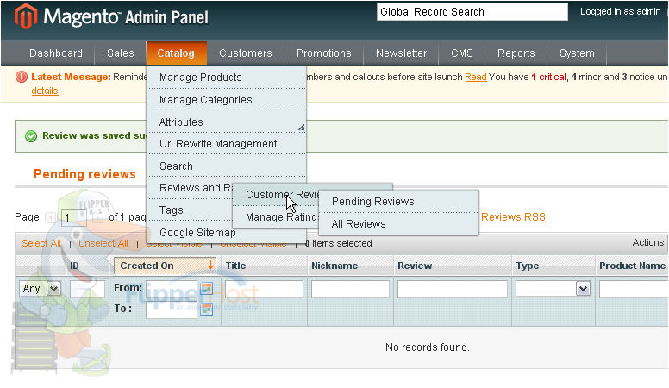Viewport: 669px width, 388px height.
Task: Open the Reports menu
Action: click(516, 53)
